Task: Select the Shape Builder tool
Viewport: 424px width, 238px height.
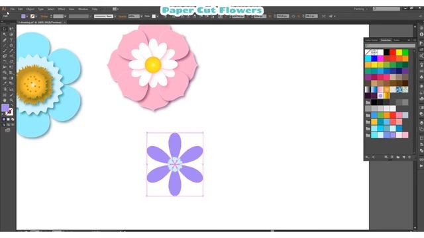Action: [x=5, y=73]
